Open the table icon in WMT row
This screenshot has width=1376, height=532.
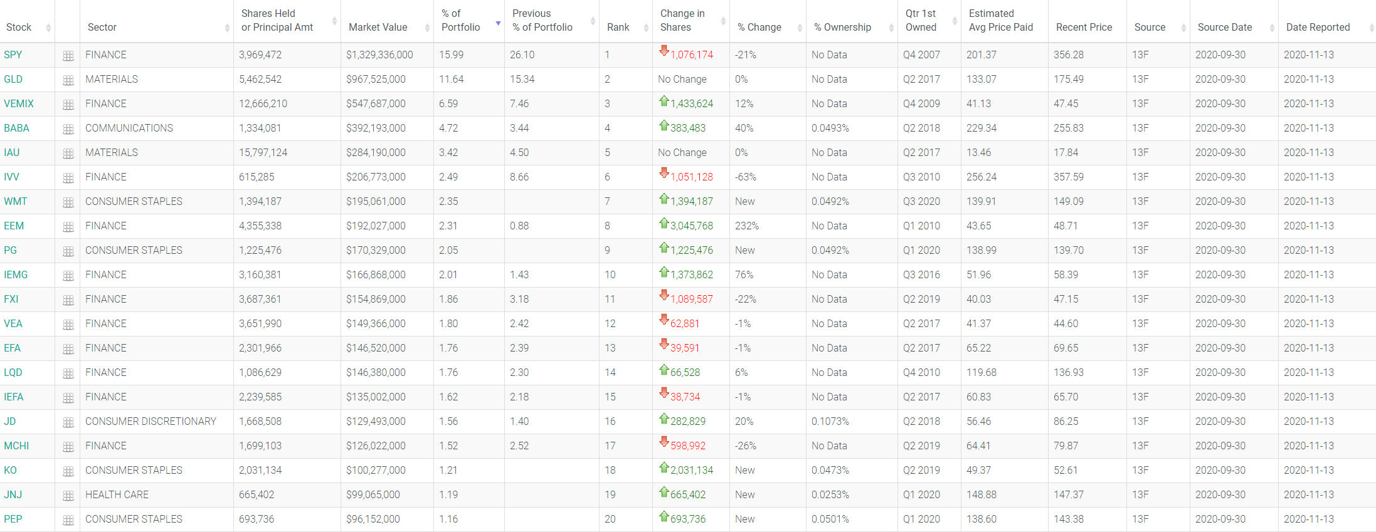68,202
